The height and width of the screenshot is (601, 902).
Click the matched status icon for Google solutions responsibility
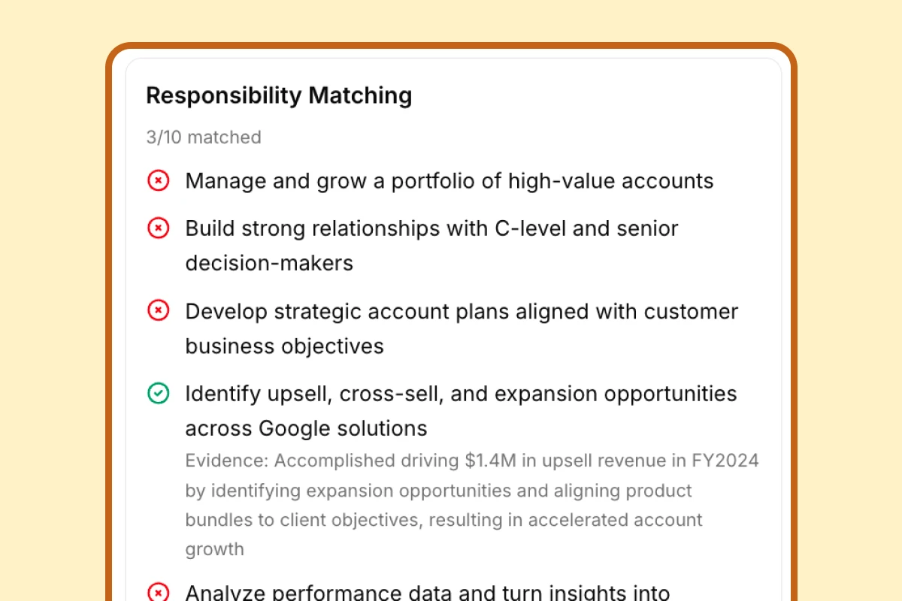(158, 394)
